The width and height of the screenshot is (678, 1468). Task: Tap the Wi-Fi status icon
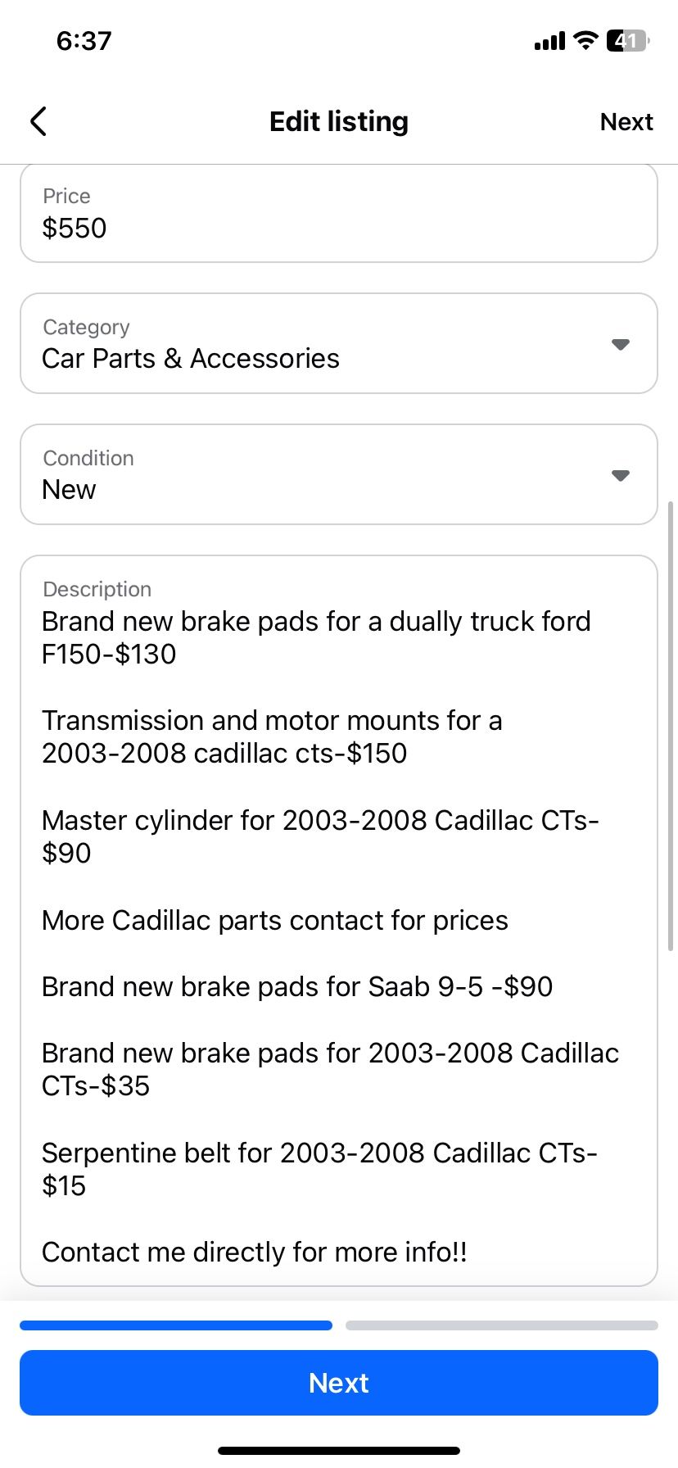[x=585, y=40]
